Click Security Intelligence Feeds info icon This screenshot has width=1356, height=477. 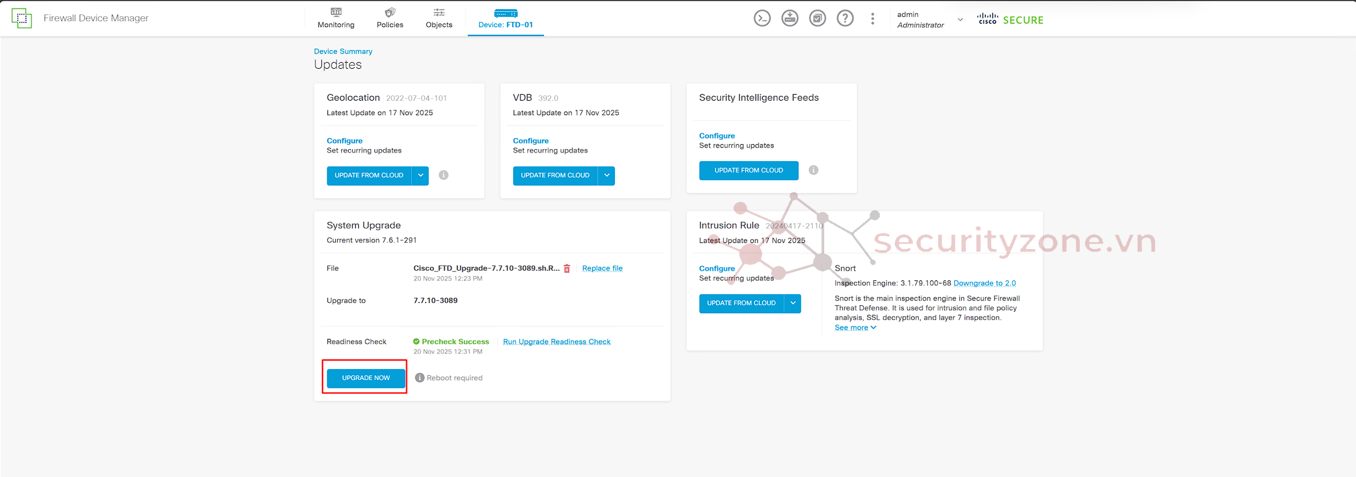[813, 171]
